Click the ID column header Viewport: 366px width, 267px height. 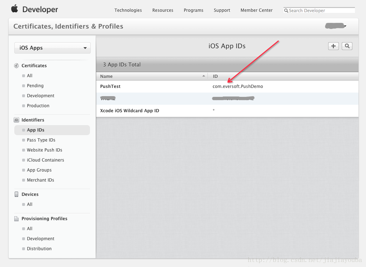click(215, 76)
